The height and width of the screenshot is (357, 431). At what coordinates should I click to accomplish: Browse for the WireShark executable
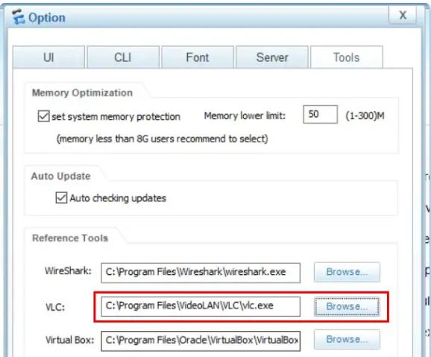pyautogui.click(x=347, y=272)
